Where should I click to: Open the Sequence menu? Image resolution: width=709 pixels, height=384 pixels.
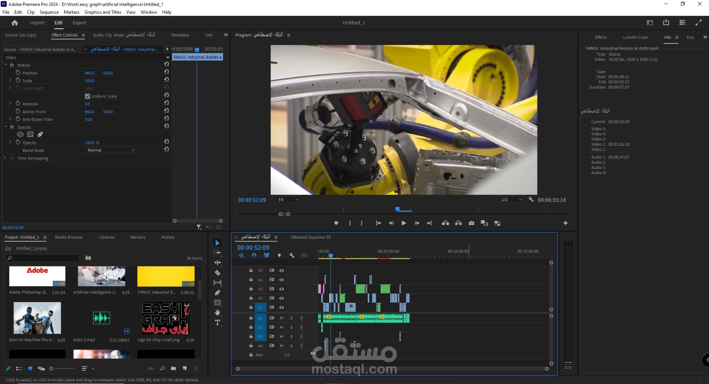(x=49, y=12)
